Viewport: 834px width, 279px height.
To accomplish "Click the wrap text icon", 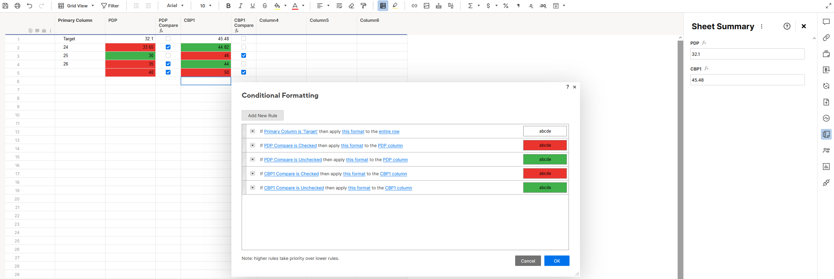I will (x=339, y=6).
